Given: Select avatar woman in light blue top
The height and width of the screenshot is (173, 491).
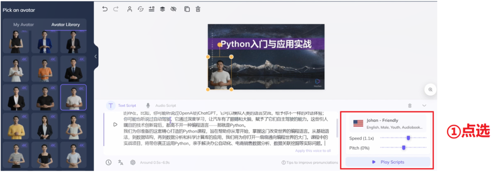Looking at the screenshot, I should [74, 154].
